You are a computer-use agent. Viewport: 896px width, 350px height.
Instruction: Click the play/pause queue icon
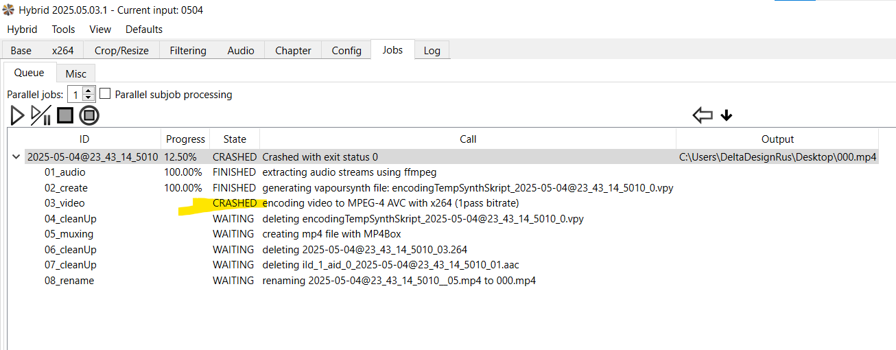[x=41, y=115]
